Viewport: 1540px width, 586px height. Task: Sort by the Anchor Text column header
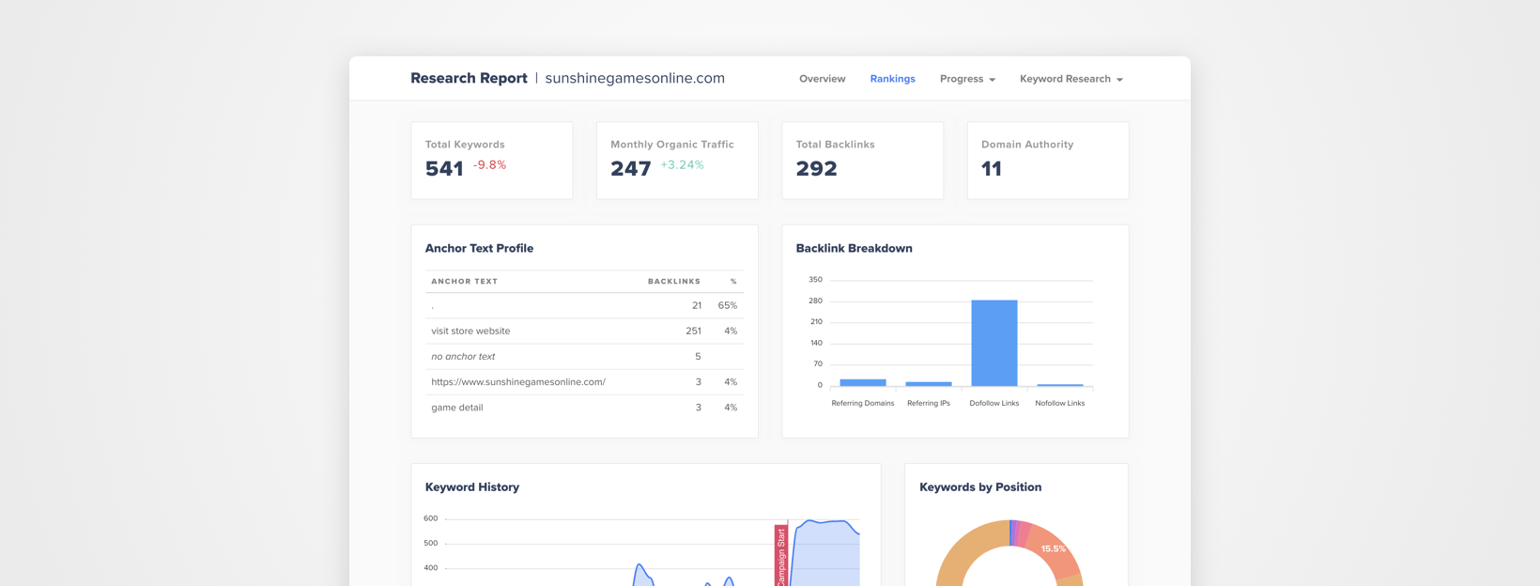point(464,282)
